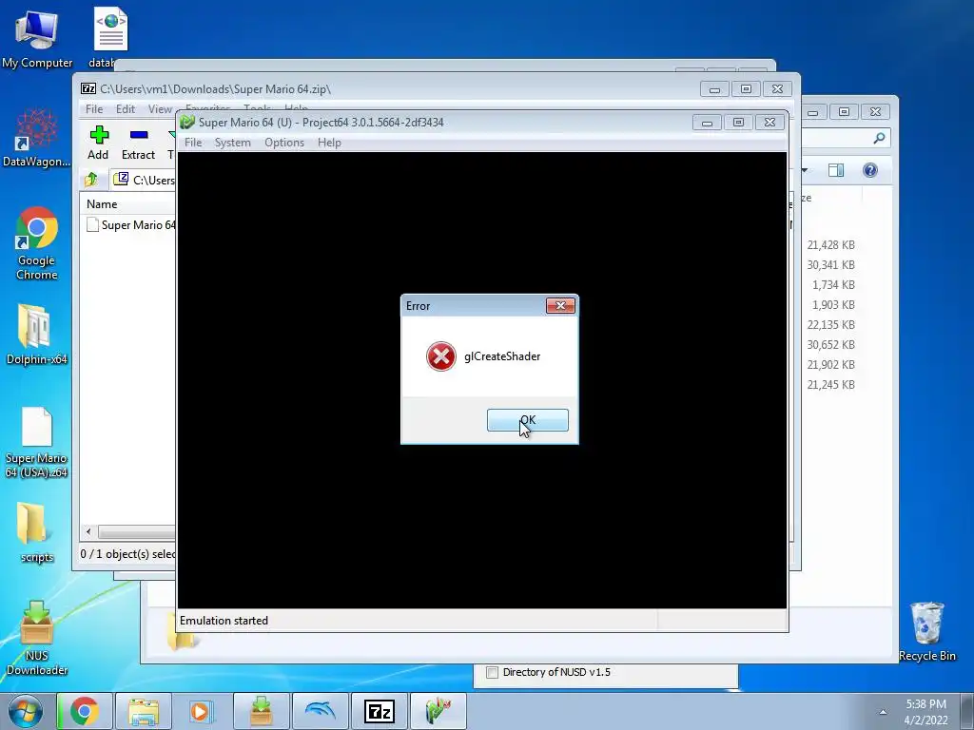Screen dimensions: 974x730
Task: Open Recycle Bin
Action: [926, 631]
